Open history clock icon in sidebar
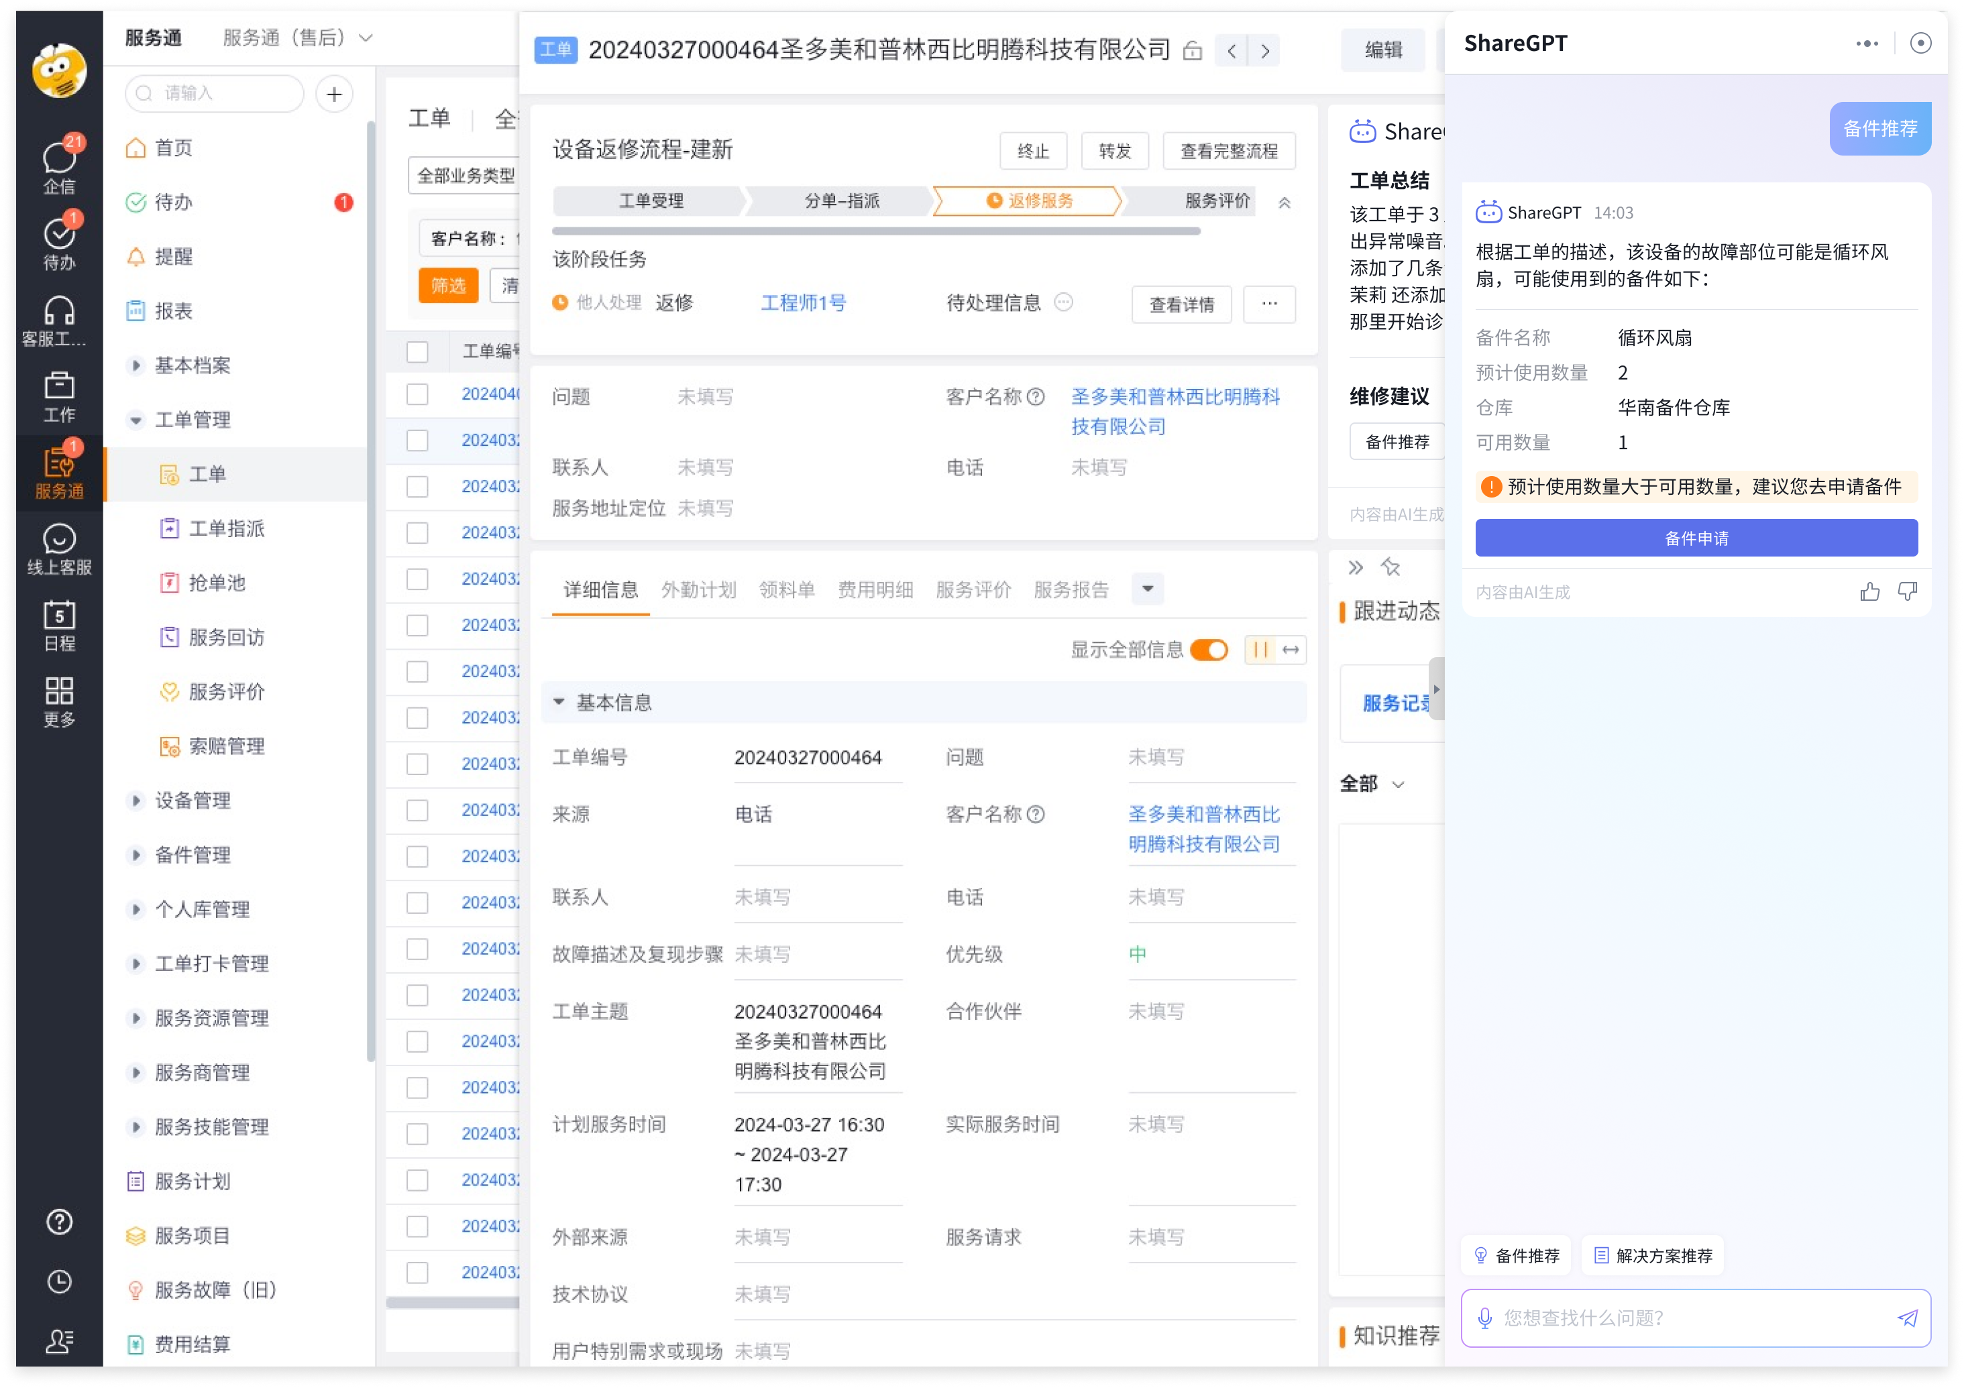 (59, 1283)
